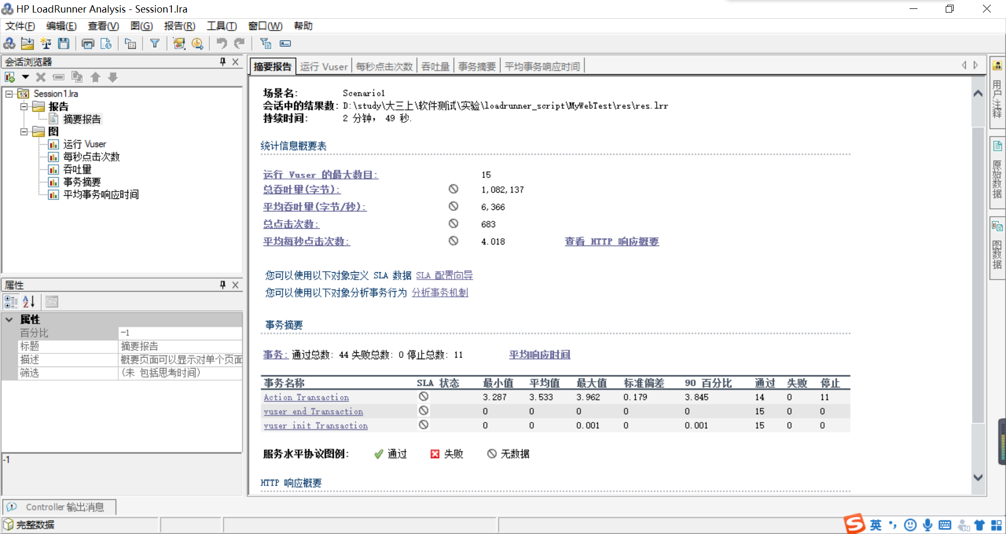
Task: Click the microphone icon in IME bar
Action: pyautogui.click(x=927, y=525)
